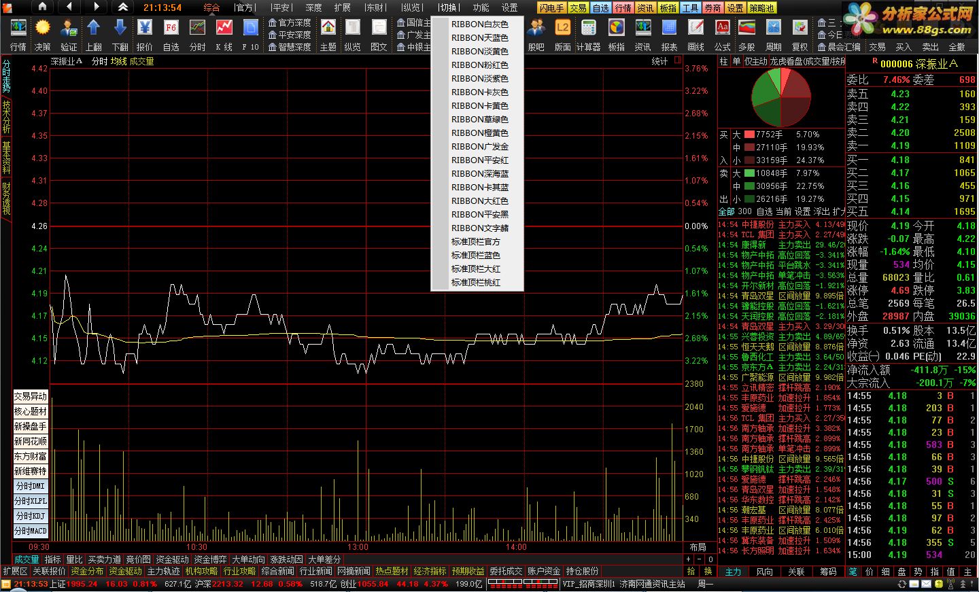Toggle 分时DMI indicator button
Image resolution: width=979 pixels, height=592 pixels.
[31, 486]
